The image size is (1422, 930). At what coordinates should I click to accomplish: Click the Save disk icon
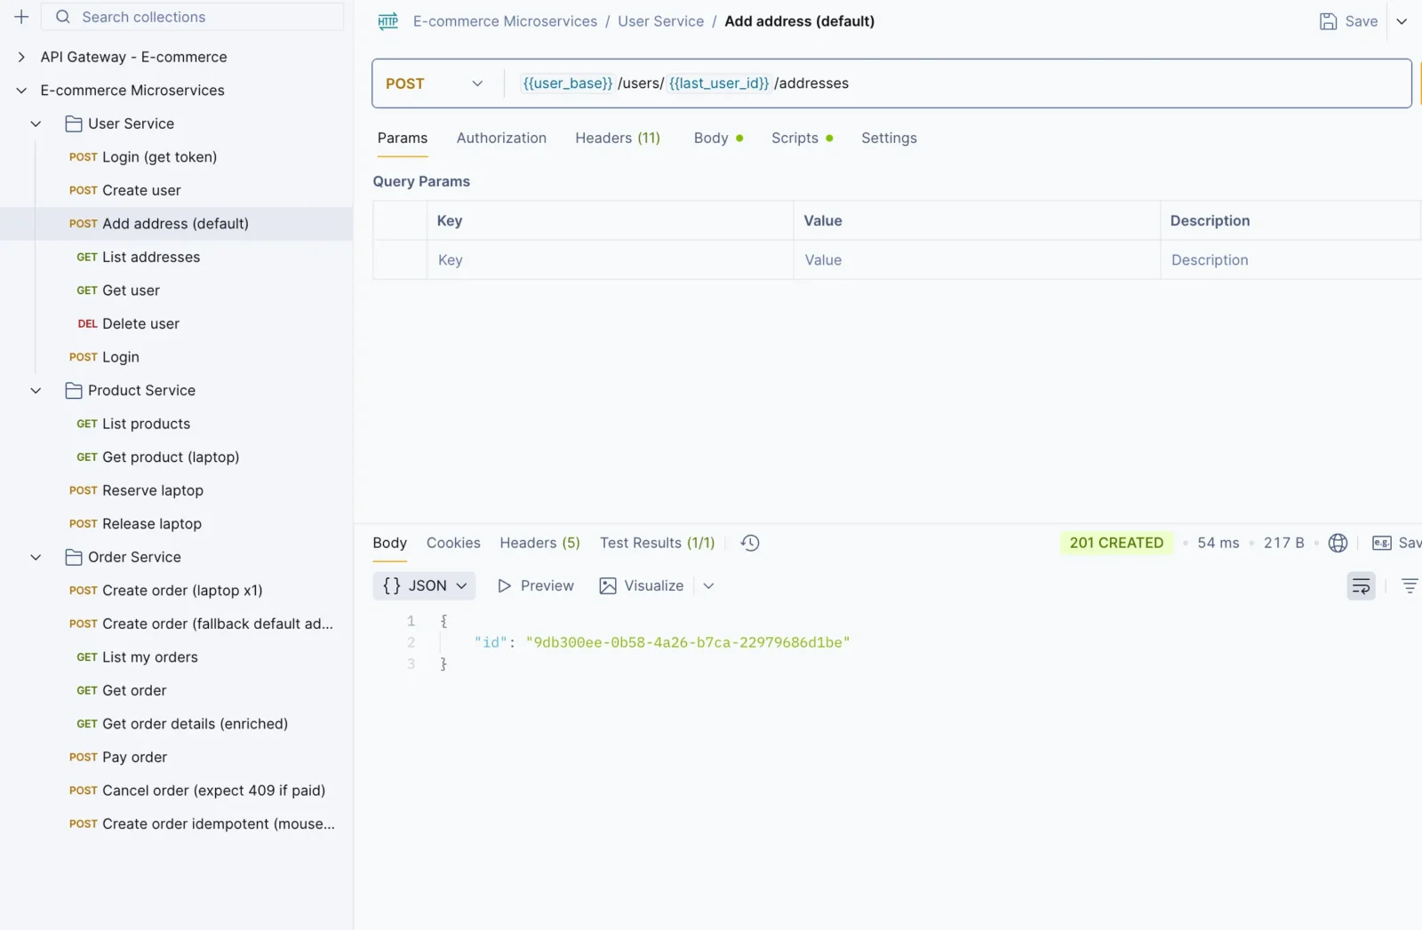tap(1328, 21)
